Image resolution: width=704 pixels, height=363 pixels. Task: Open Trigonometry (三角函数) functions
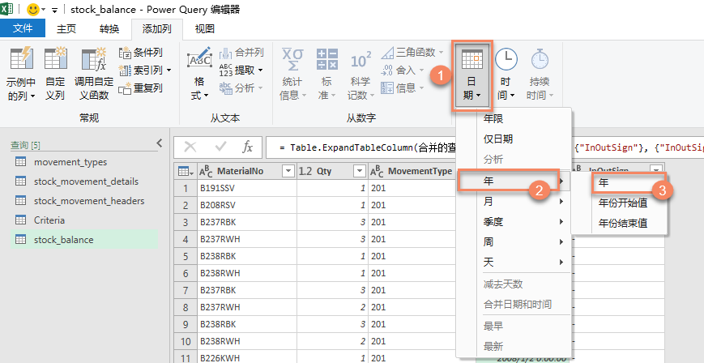412,53
